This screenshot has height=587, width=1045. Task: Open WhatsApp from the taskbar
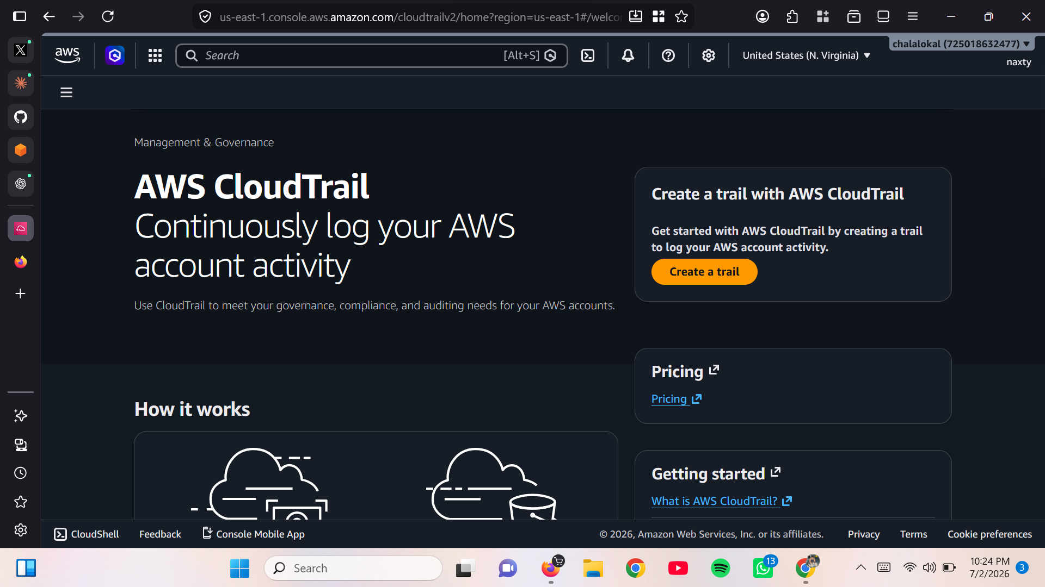(x=763, y=568)
